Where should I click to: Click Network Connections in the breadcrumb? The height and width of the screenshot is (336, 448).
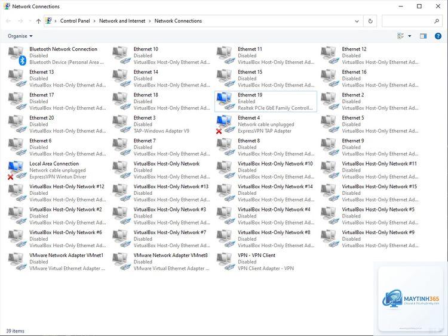(x=178, y=21)
